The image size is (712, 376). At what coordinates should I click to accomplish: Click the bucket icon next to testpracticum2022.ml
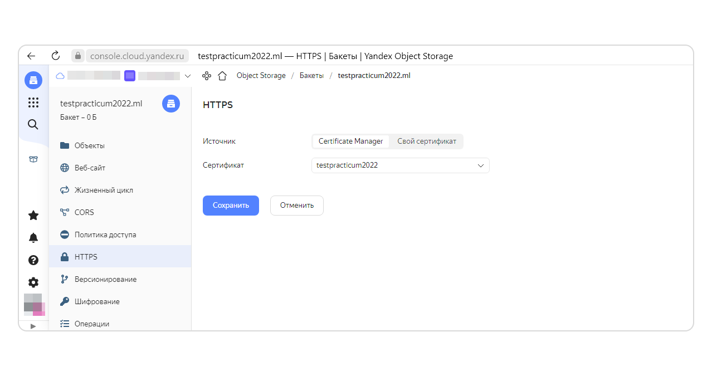point(171,104)
